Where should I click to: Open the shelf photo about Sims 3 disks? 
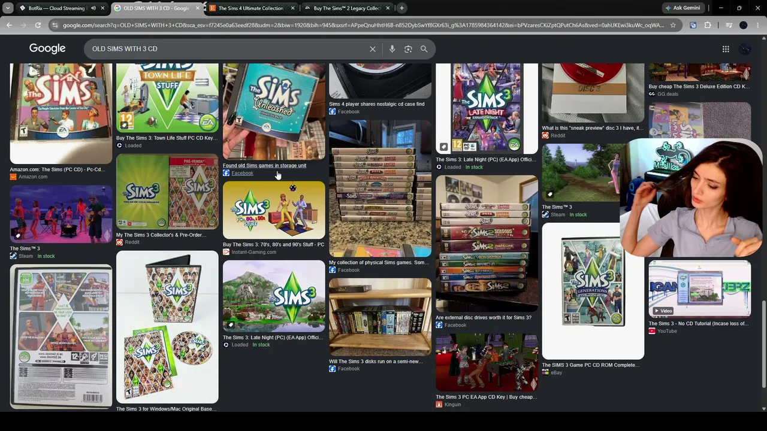[x=380, y=317]
